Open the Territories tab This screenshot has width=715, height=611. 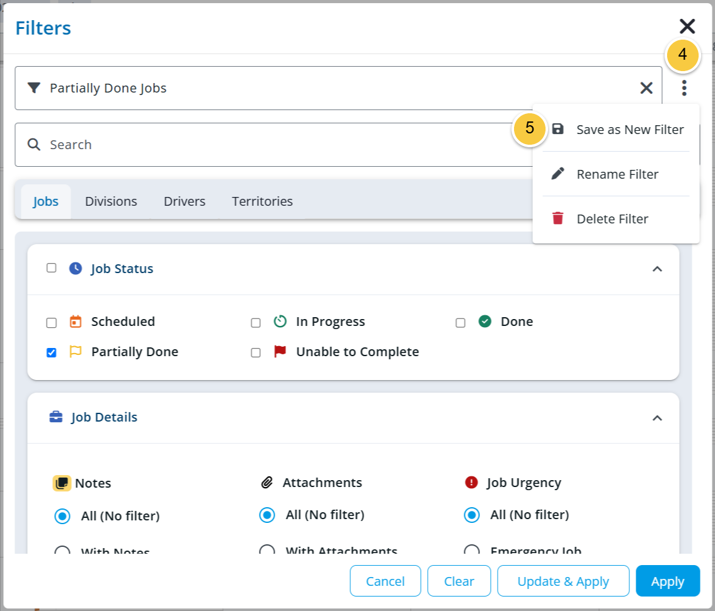click(262, 201)
